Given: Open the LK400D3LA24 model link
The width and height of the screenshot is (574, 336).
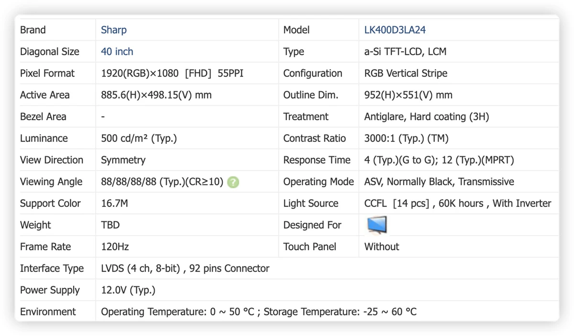Looking at the screenshot, I should (395, 30).
